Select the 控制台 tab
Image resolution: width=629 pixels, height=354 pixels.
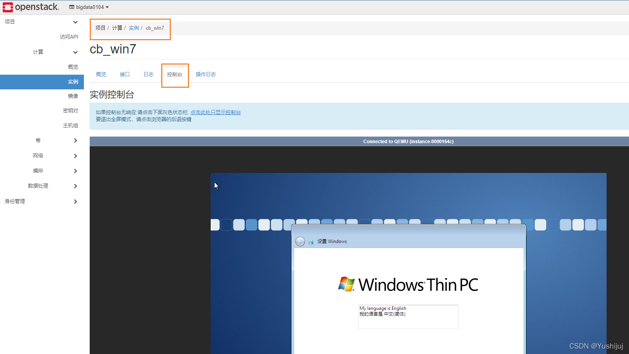click(174, 74)
